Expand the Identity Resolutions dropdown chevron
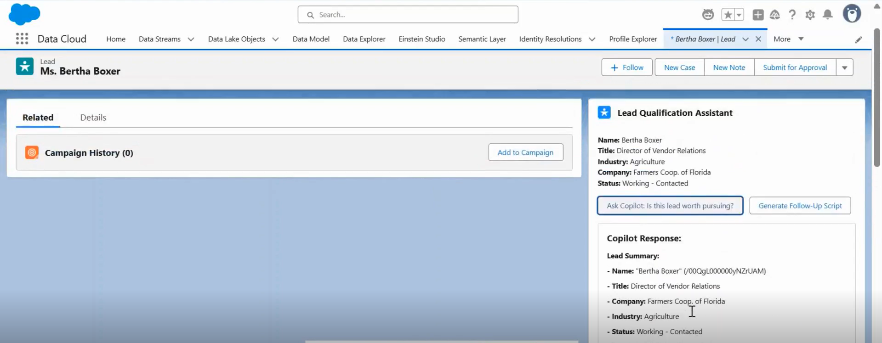Screen dimensions: 882x343 tap(592, 39)
